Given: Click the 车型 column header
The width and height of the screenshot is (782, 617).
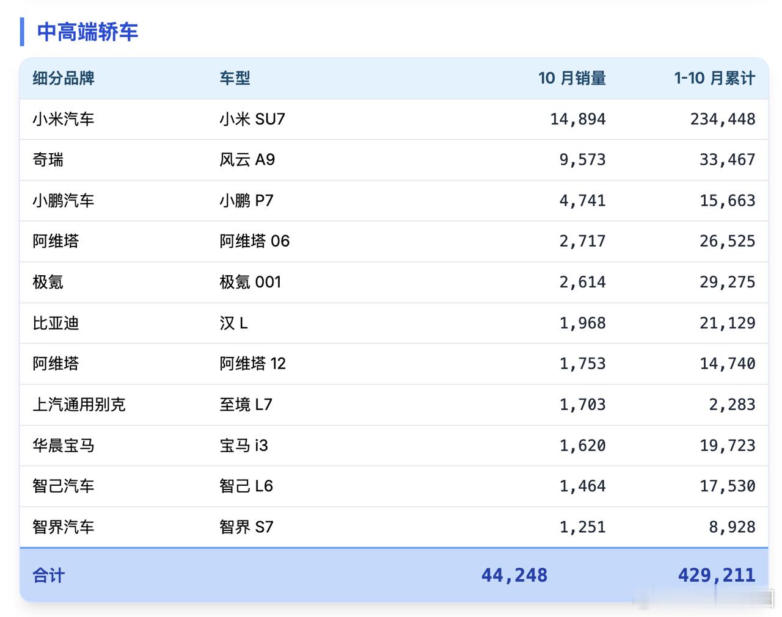Looking at the screenshot, I should point(235,78).
